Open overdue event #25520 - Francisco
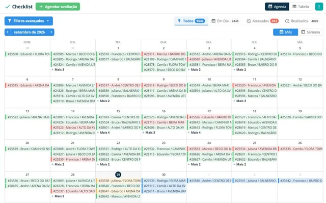Image resolution: width=326 pixels, height=203 pixels. (x=255, y=85)
